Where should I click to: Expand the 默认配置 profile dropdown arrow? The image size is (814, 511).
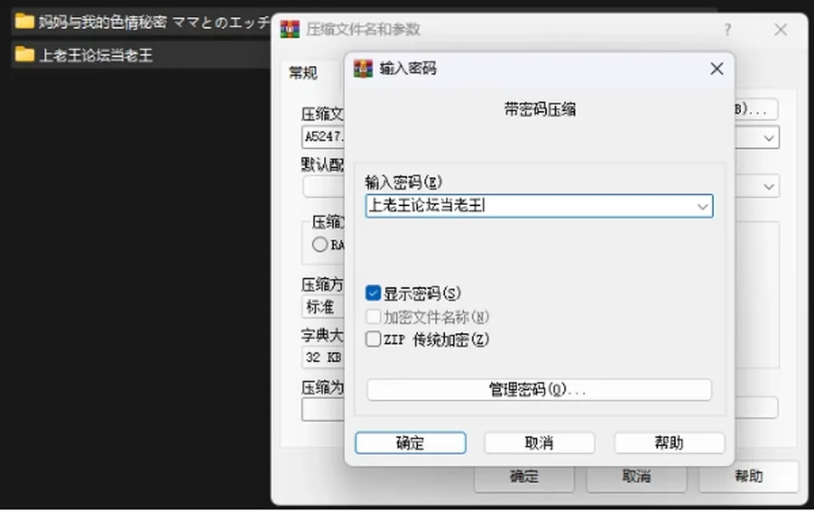pyautogui.click(x=768, y=186)
